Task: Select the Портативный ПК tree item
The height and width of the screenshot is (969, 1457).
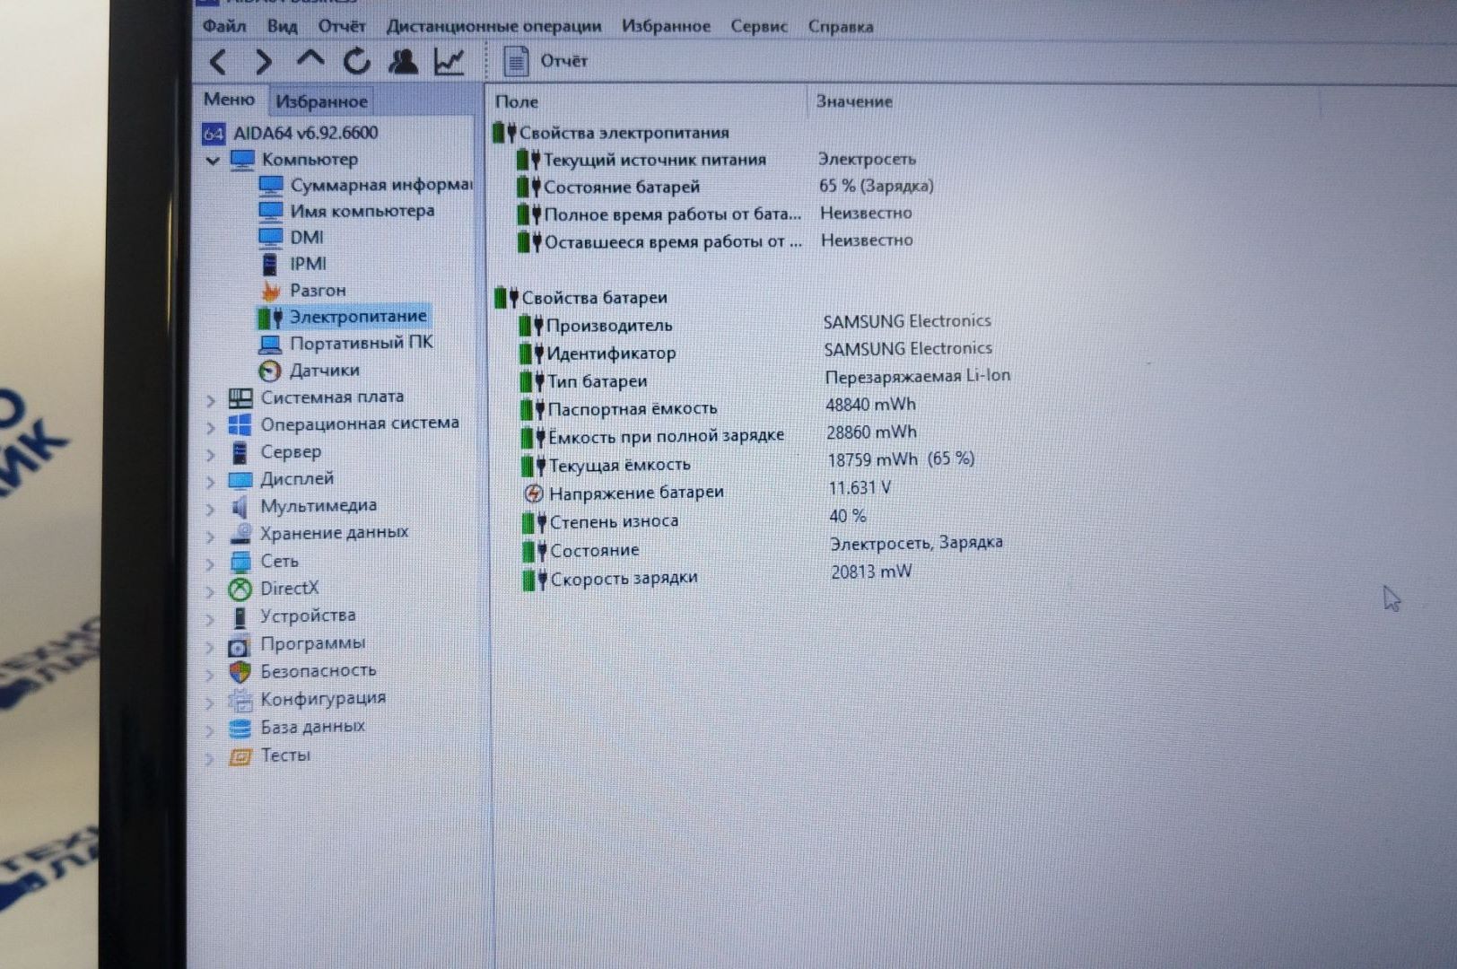Action: [360, 343]
